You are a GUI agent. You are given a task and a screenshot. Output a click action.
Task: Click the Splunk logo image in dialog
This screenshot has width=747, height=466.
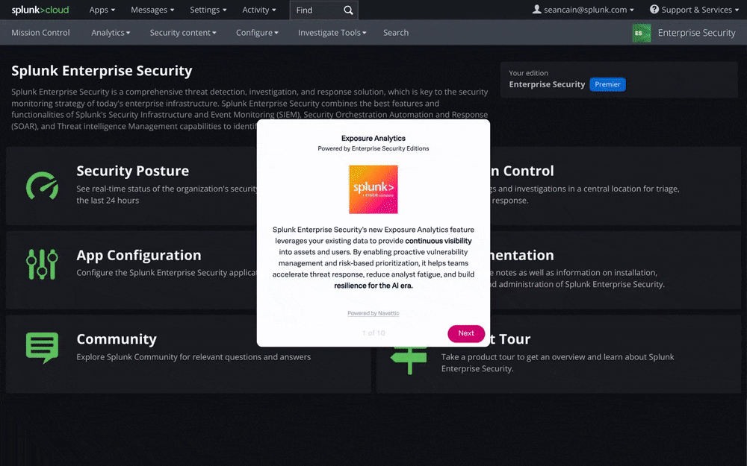[373, 189]
